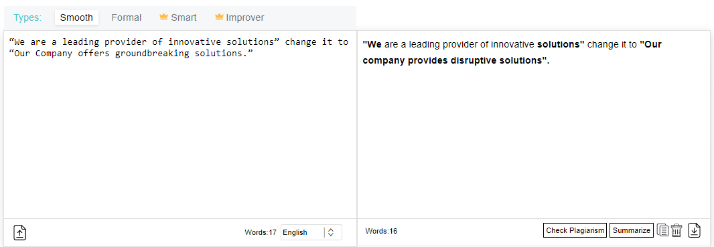714x247 pixels.
Task: Clear text with the trash icon
Action: point(676,230)
